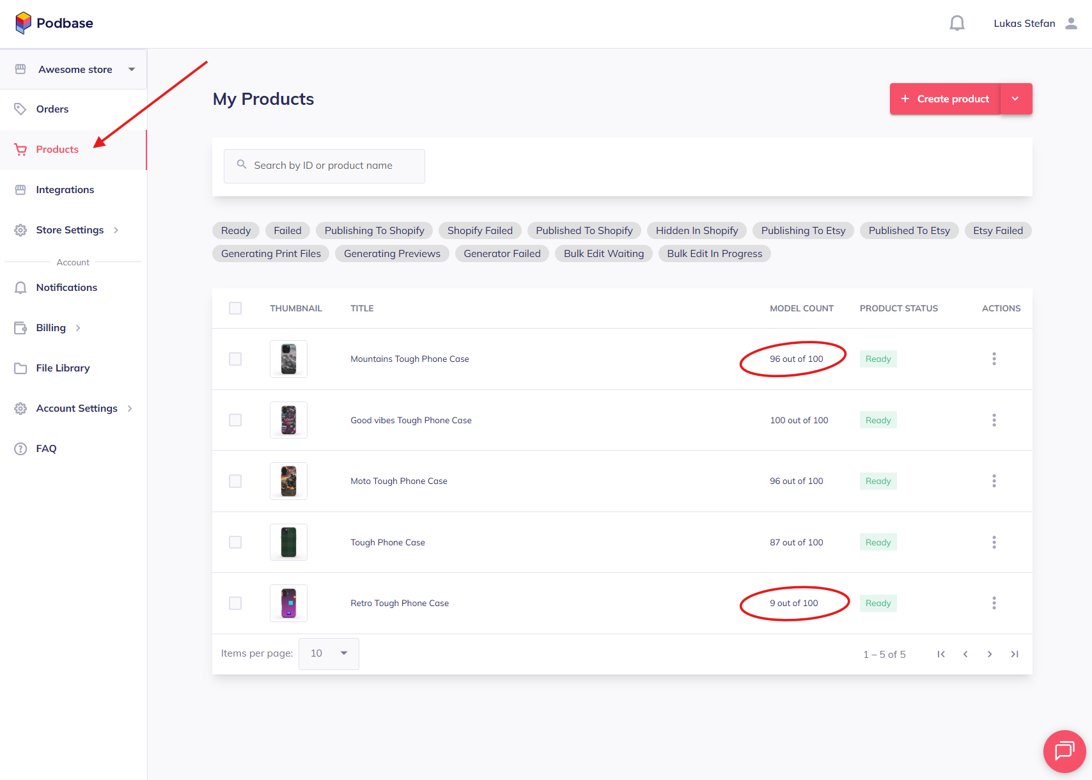This screenshot has width=1092, height=780.
Task: Click the Podbase logo
Action: click(x=54, y=24)
